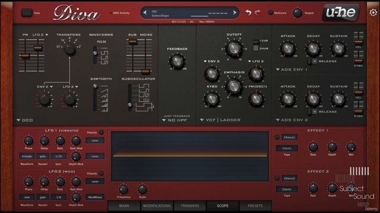Click the Transpose octave knob

pos(70,49)
